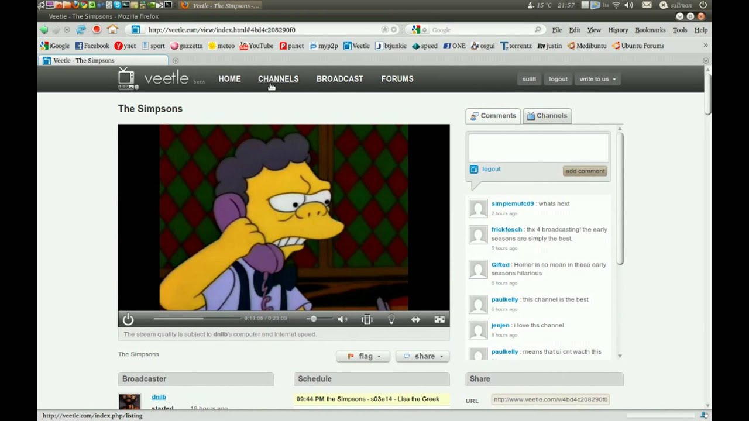
Task: Show more bookmarks with the chevron
Action: pyautogui.click(x=705, y=46)
